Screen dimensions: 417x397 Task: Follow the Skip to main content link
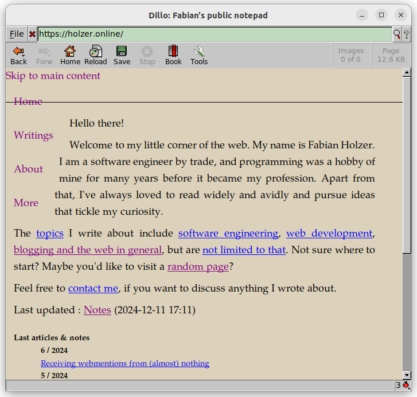click(53, 76)
